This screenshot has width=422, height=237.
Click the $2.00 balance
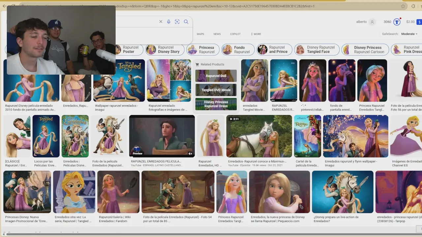(x=410, y=22)
